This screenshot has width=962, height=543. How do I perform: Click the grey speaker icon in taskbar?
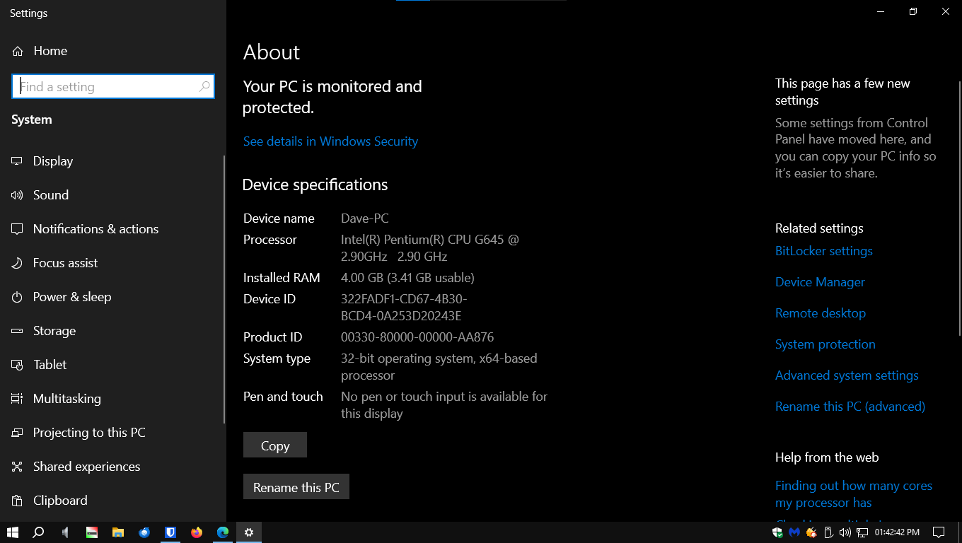pos(65,532)
